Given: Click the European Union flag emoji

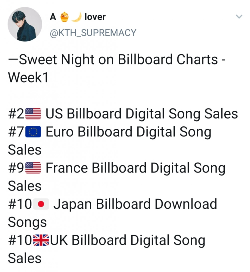Looking at the screenshot, I should pos(33,132).
